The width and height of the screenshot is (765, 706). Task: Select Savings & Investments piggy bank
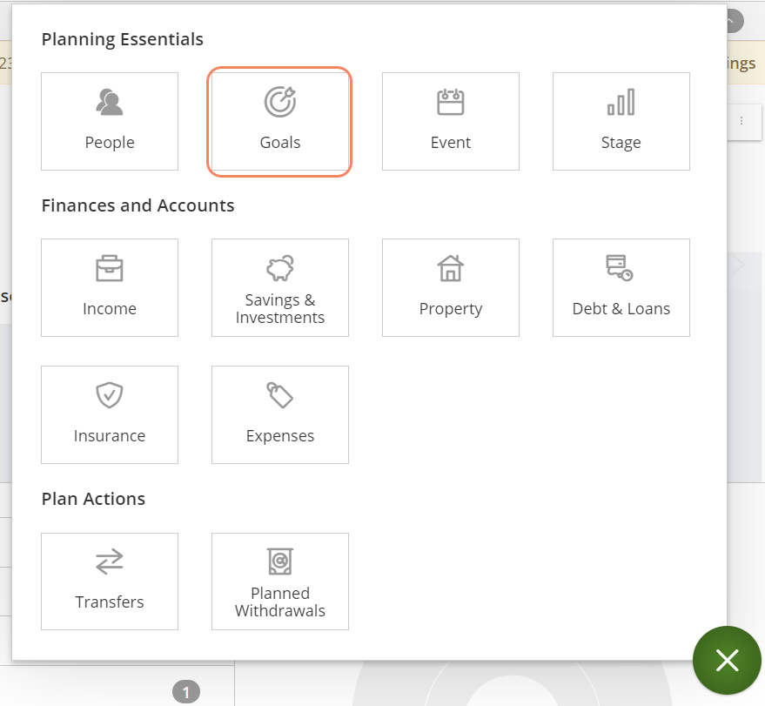280,287
